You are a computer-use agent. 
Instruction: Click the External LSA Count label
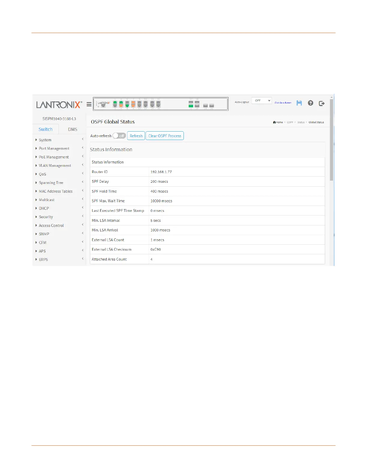click(x=108, y=240)
